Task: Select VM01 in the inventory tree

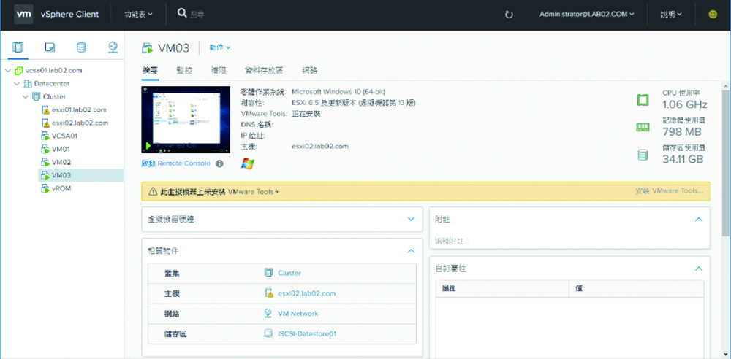Action: click(61, 149)
